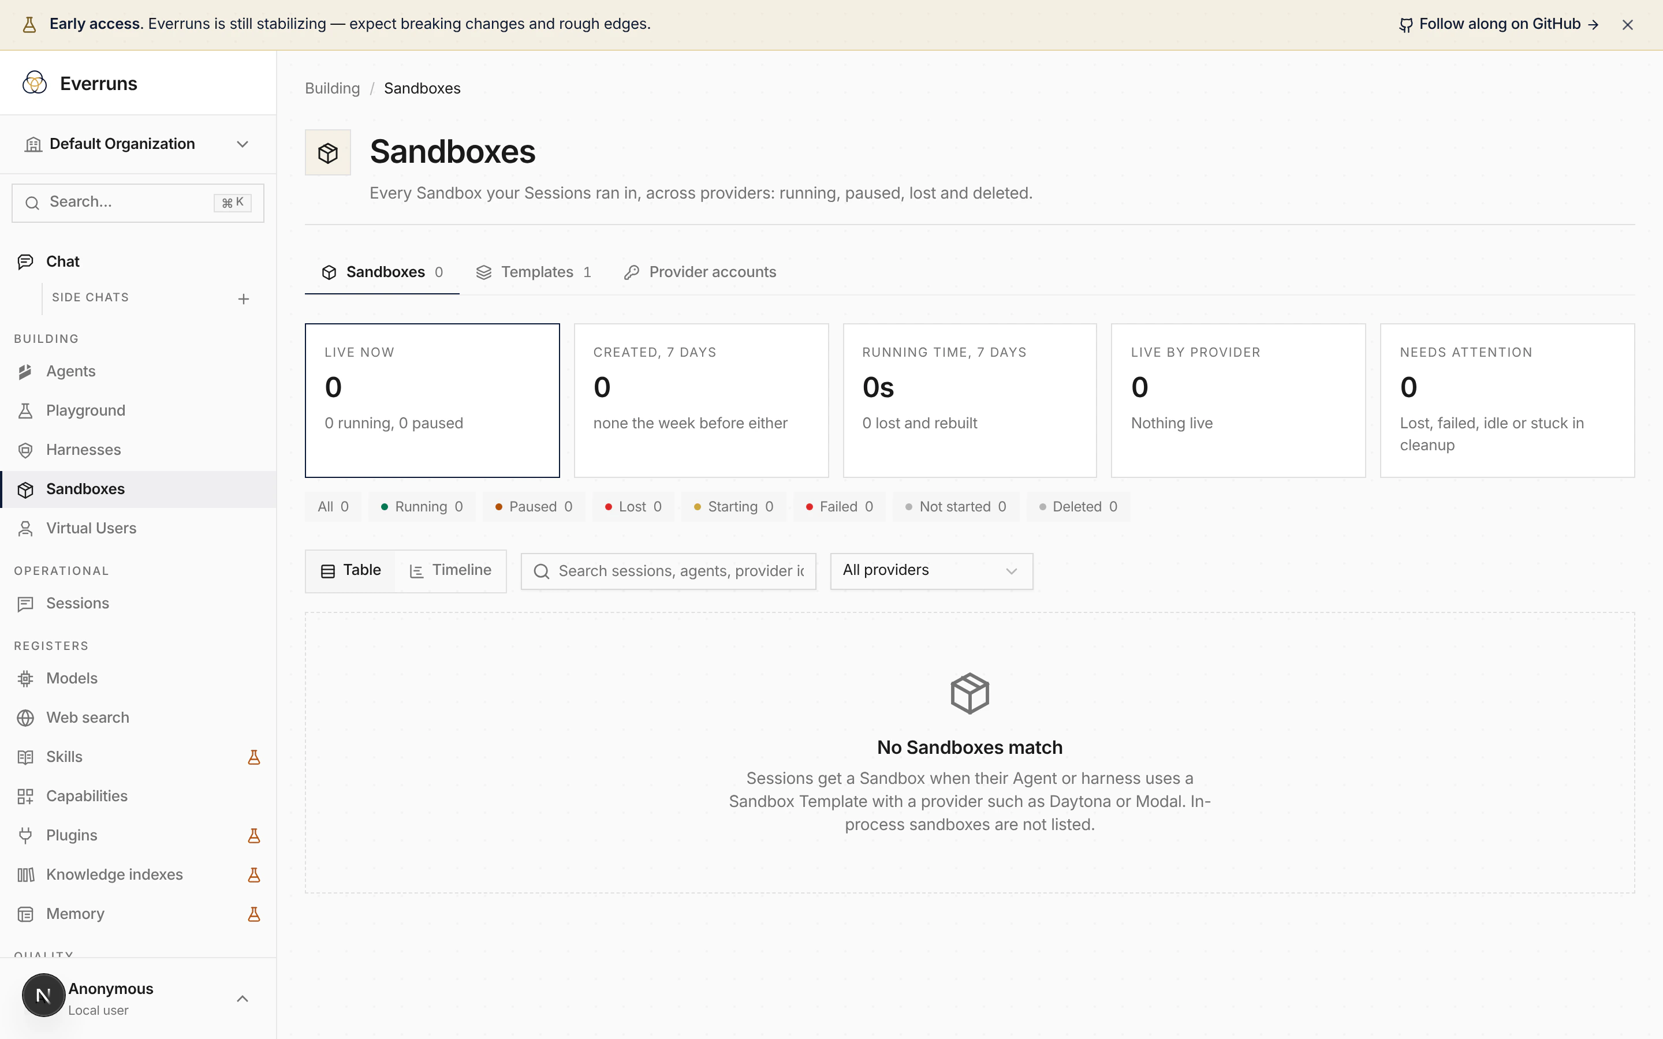Open Skills in the sidebar
Screen dimensions: 1663x1039
[x=137, y=757]
